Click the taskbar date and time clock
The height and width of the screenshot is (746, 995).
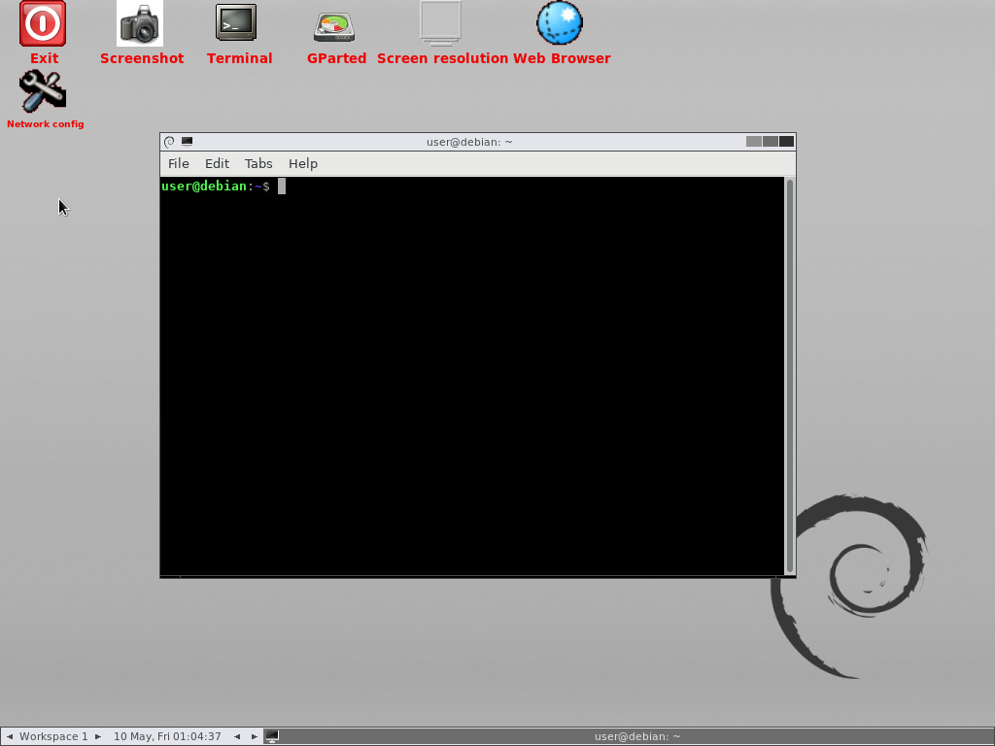pyautogui.click(x=167, y=736)
